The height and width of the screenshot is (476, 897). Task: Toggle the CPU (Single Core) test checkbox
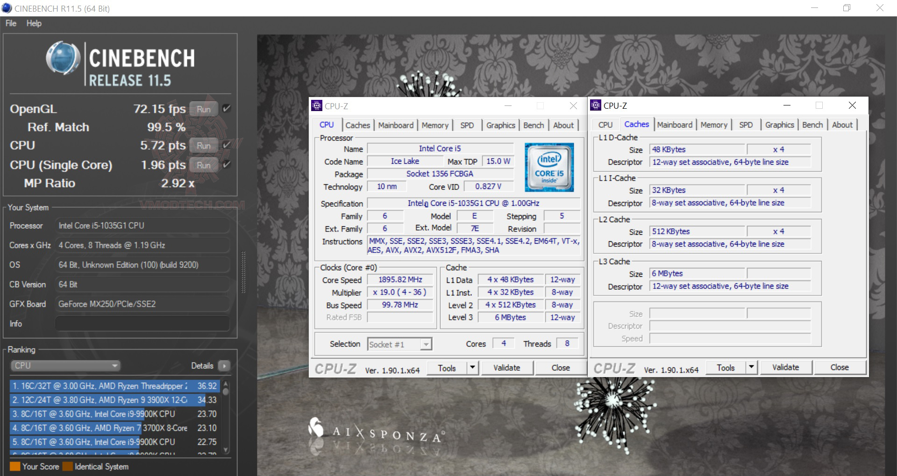coord(227,165)
